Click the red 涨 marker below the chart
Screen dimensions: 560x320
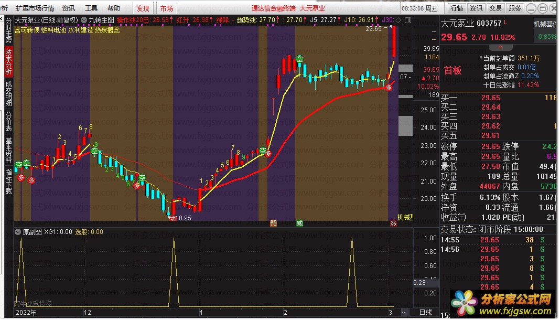[393, 223]
